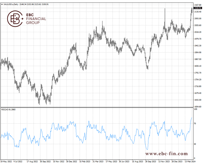
Task: Click the XAUUSD.s,Daily chart title
Action: point(11,4)
